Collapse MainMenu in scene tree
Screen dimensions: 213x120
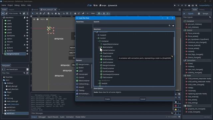pos(2,18)
